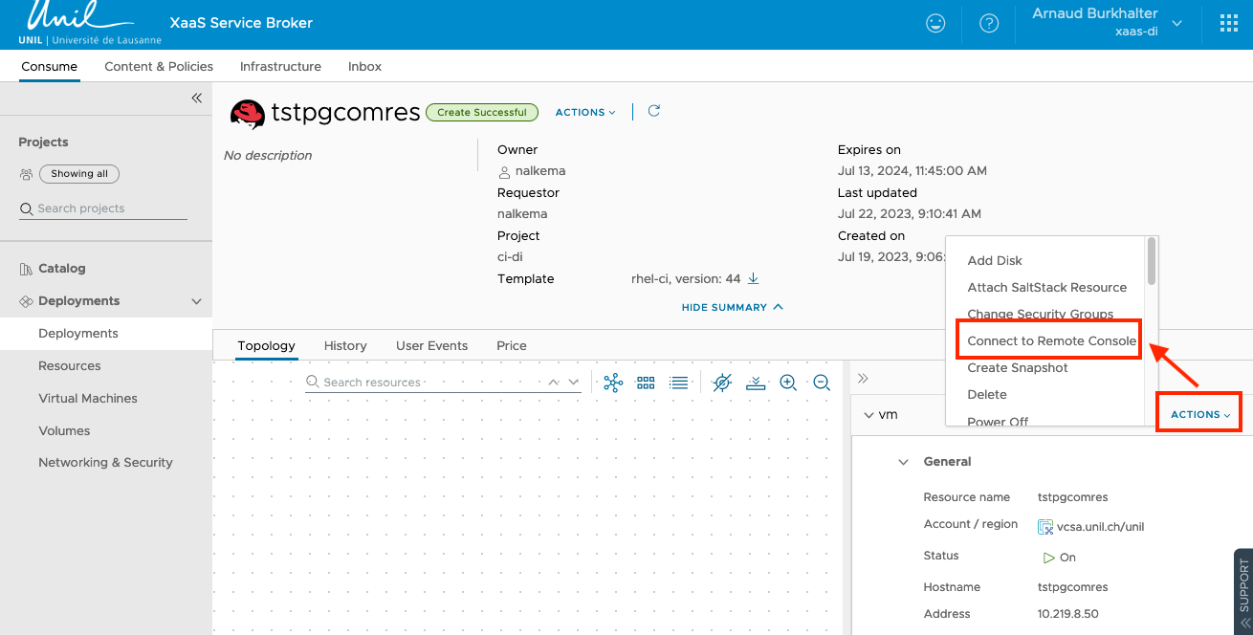Refresh the deployment with the reload icon
Image resolution: width=1253 pixels, height=635 pixels.
[x=654, y=111]
